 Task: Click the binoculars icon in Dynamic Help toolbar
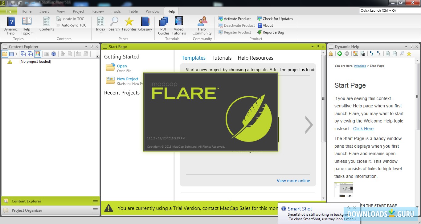click(x=363, y=54)
